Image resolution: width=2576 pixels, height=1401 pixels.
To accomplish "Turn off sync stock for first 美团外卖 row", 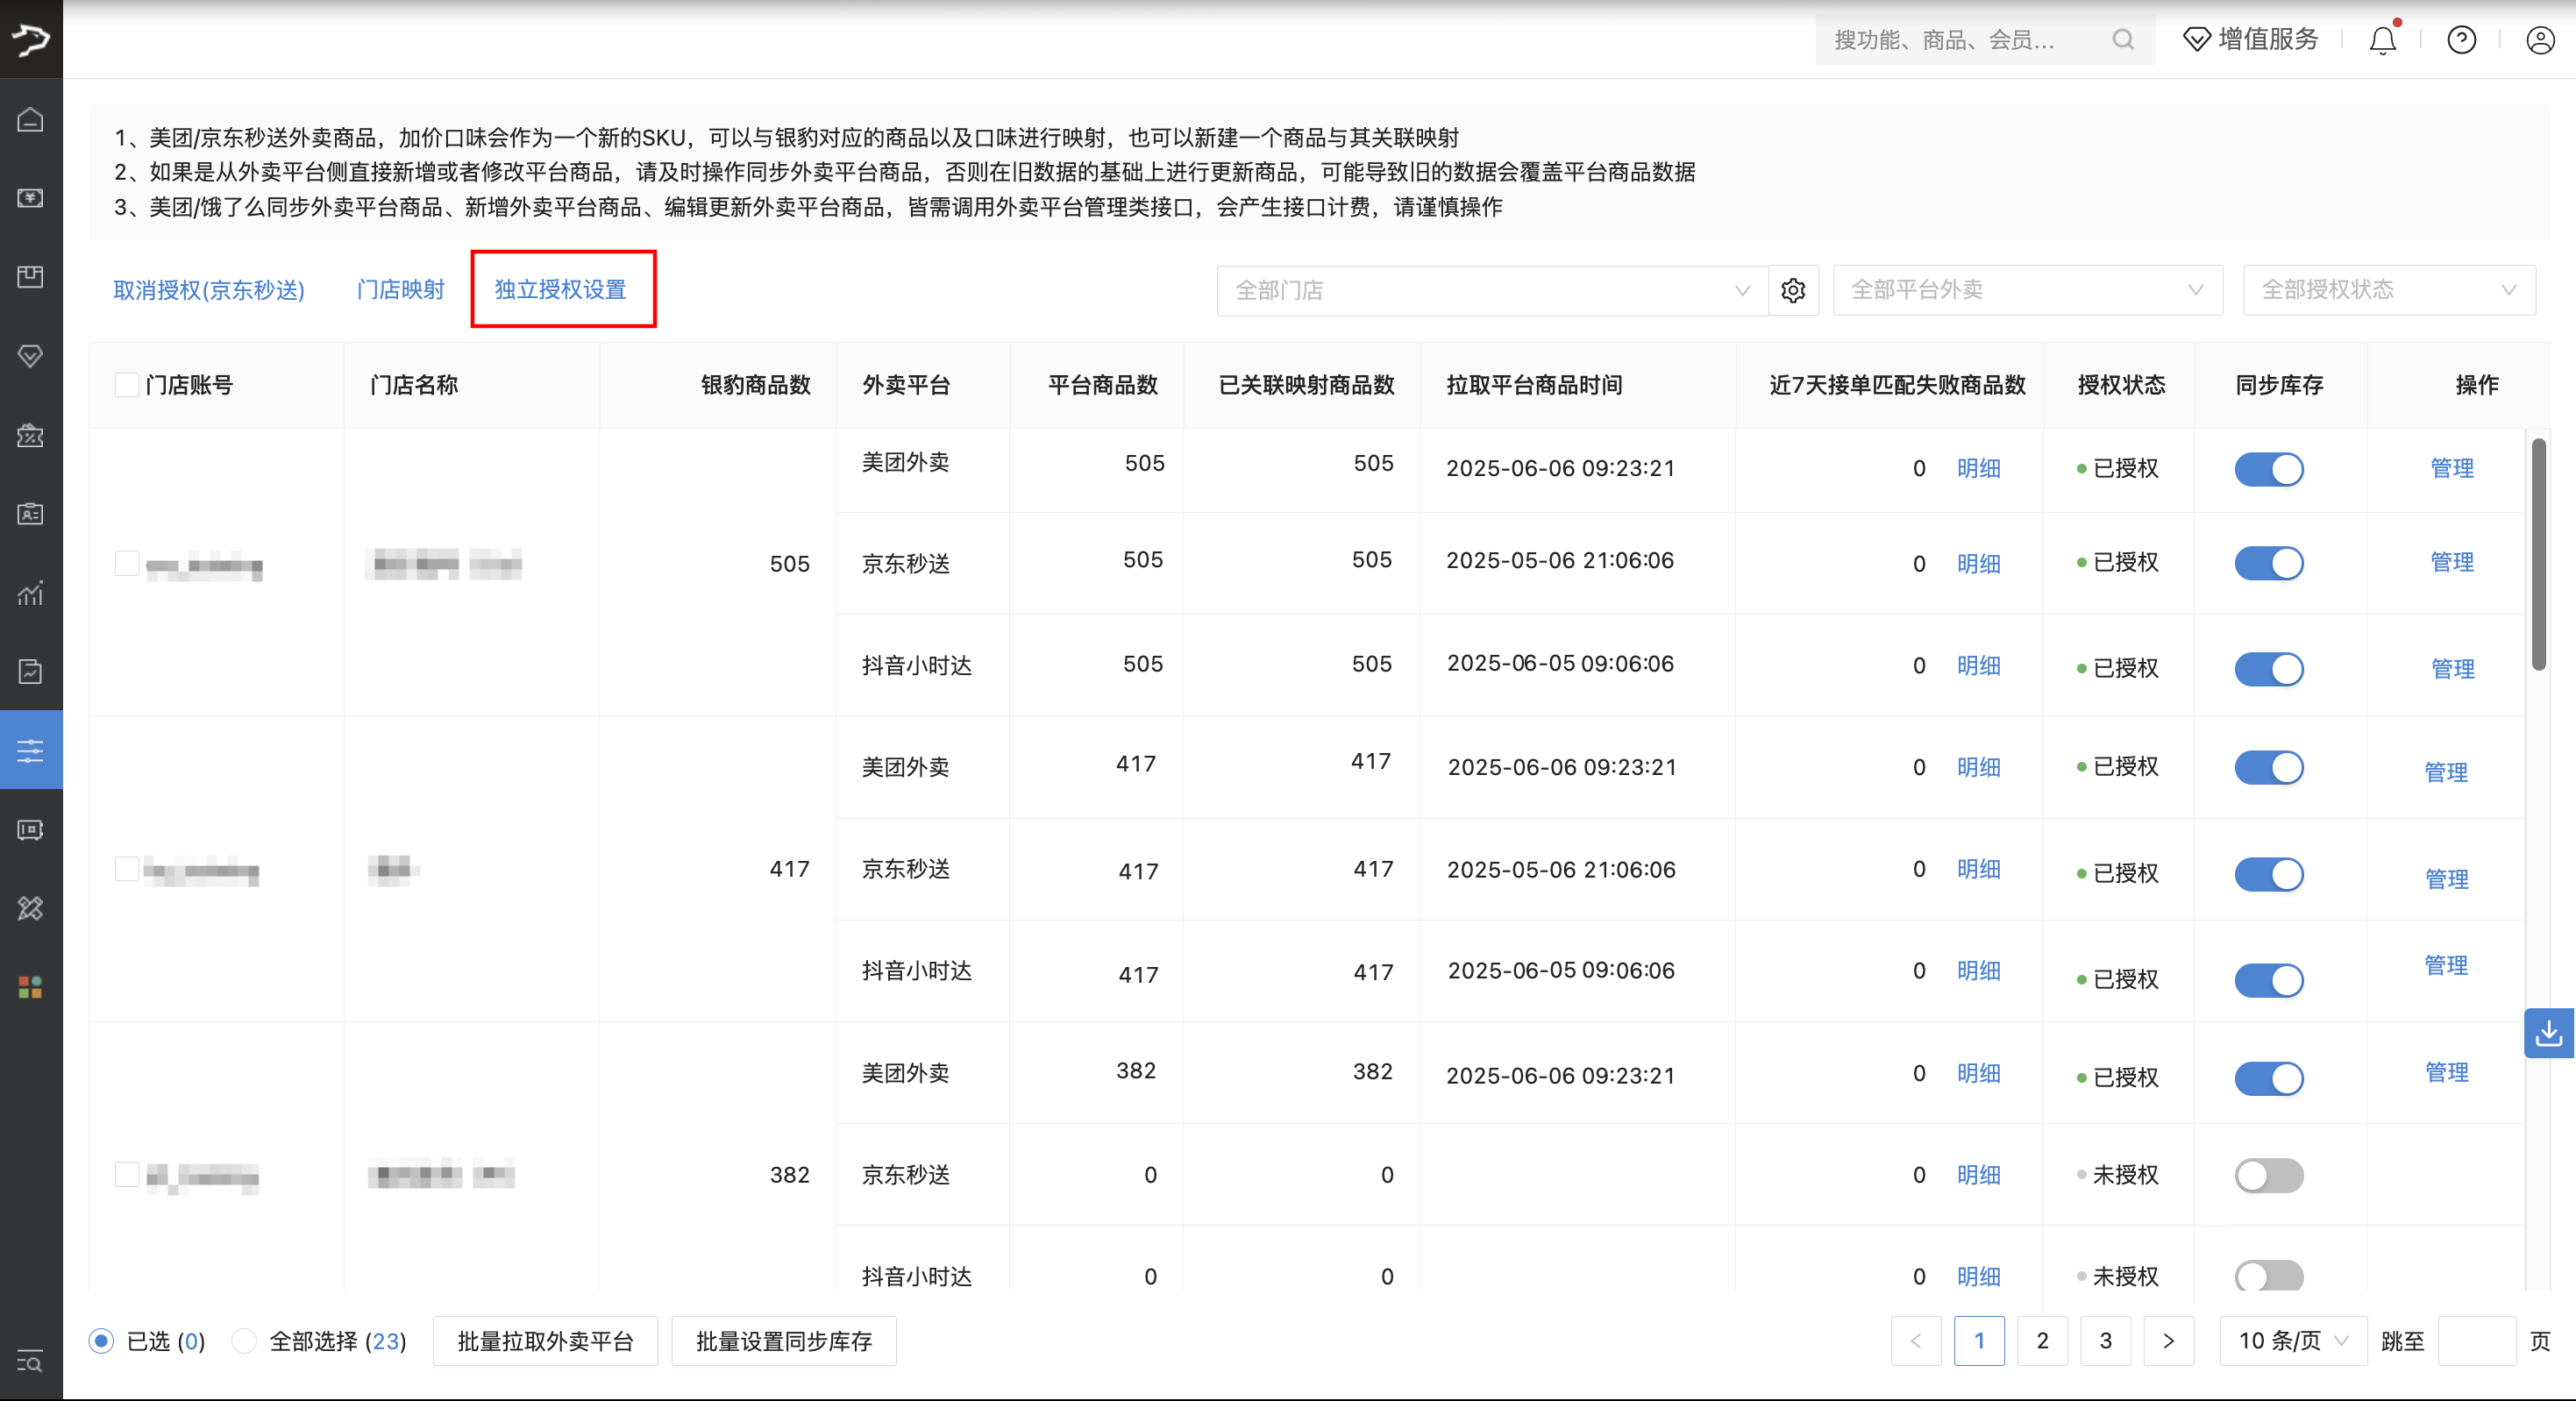I will (x=2269, y=469).
